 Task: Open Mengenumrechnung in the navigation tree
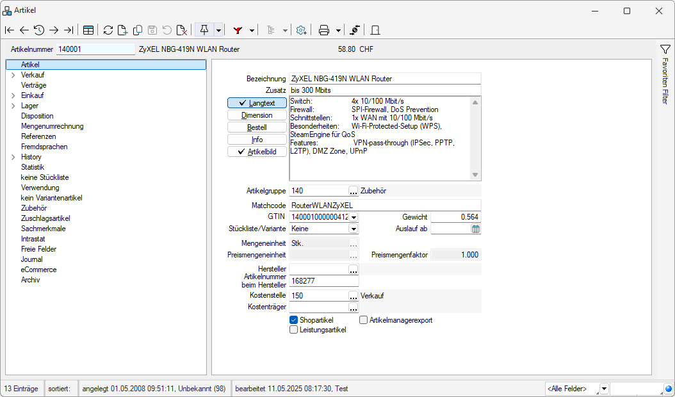(x=52, y=126)
